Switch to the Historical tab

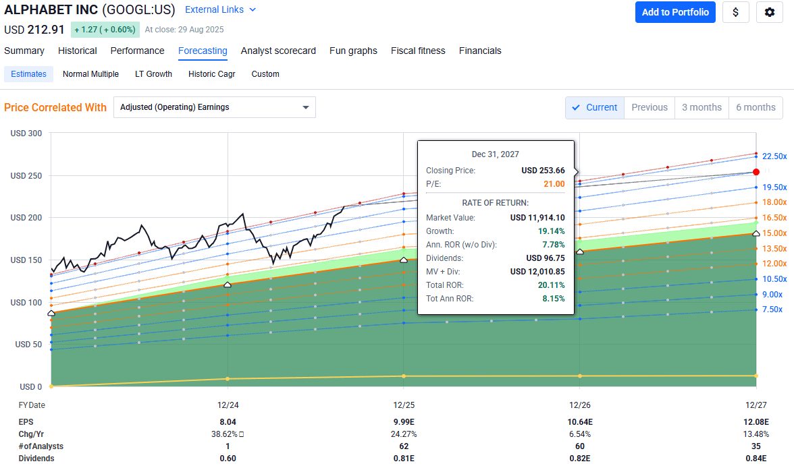[77, 51]
